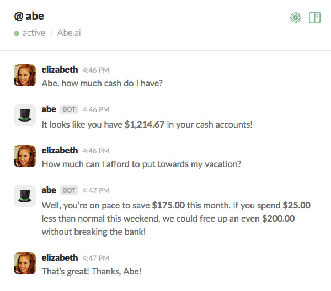331x291 pixels.
Task: Click abe's name on the savings reply
Action: coord(49,190)
